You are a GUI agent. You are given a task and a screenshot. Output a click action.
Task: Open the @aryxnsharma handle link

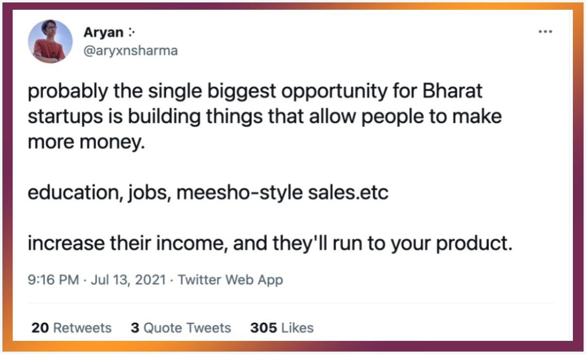pos(130,51)
